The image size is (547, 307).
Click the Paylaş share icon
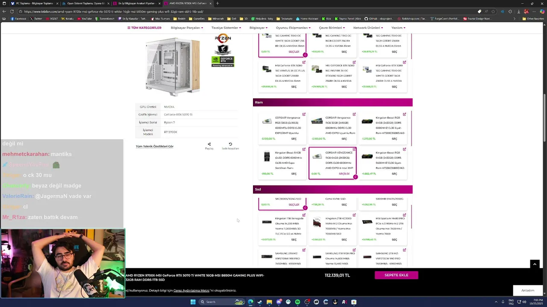click(x=209, y=144)
